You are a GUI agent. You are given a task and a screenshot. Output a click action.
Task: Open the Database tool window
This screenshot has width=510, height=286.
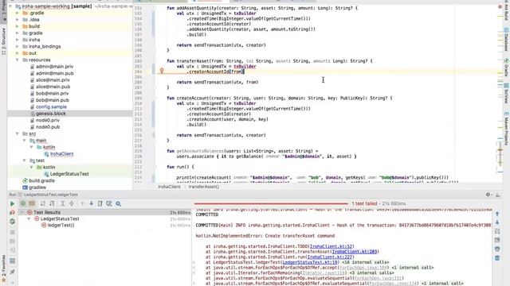[506, 40]
